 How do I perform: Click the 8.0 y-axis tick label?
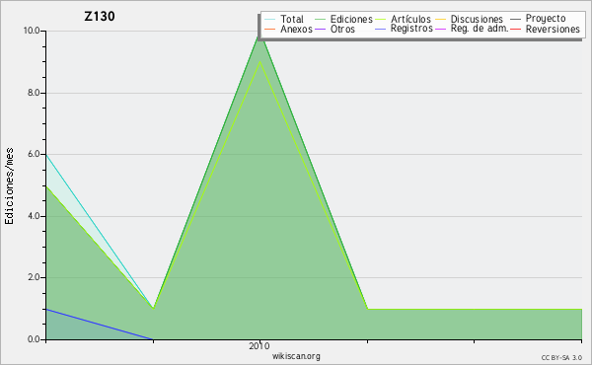click(x=34, y=93)
